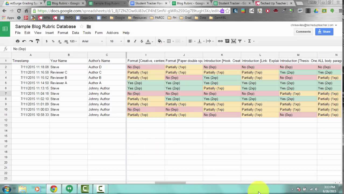344x194 pixels.
Task: Reload the page in Chrome
Action: click(19, 11)
